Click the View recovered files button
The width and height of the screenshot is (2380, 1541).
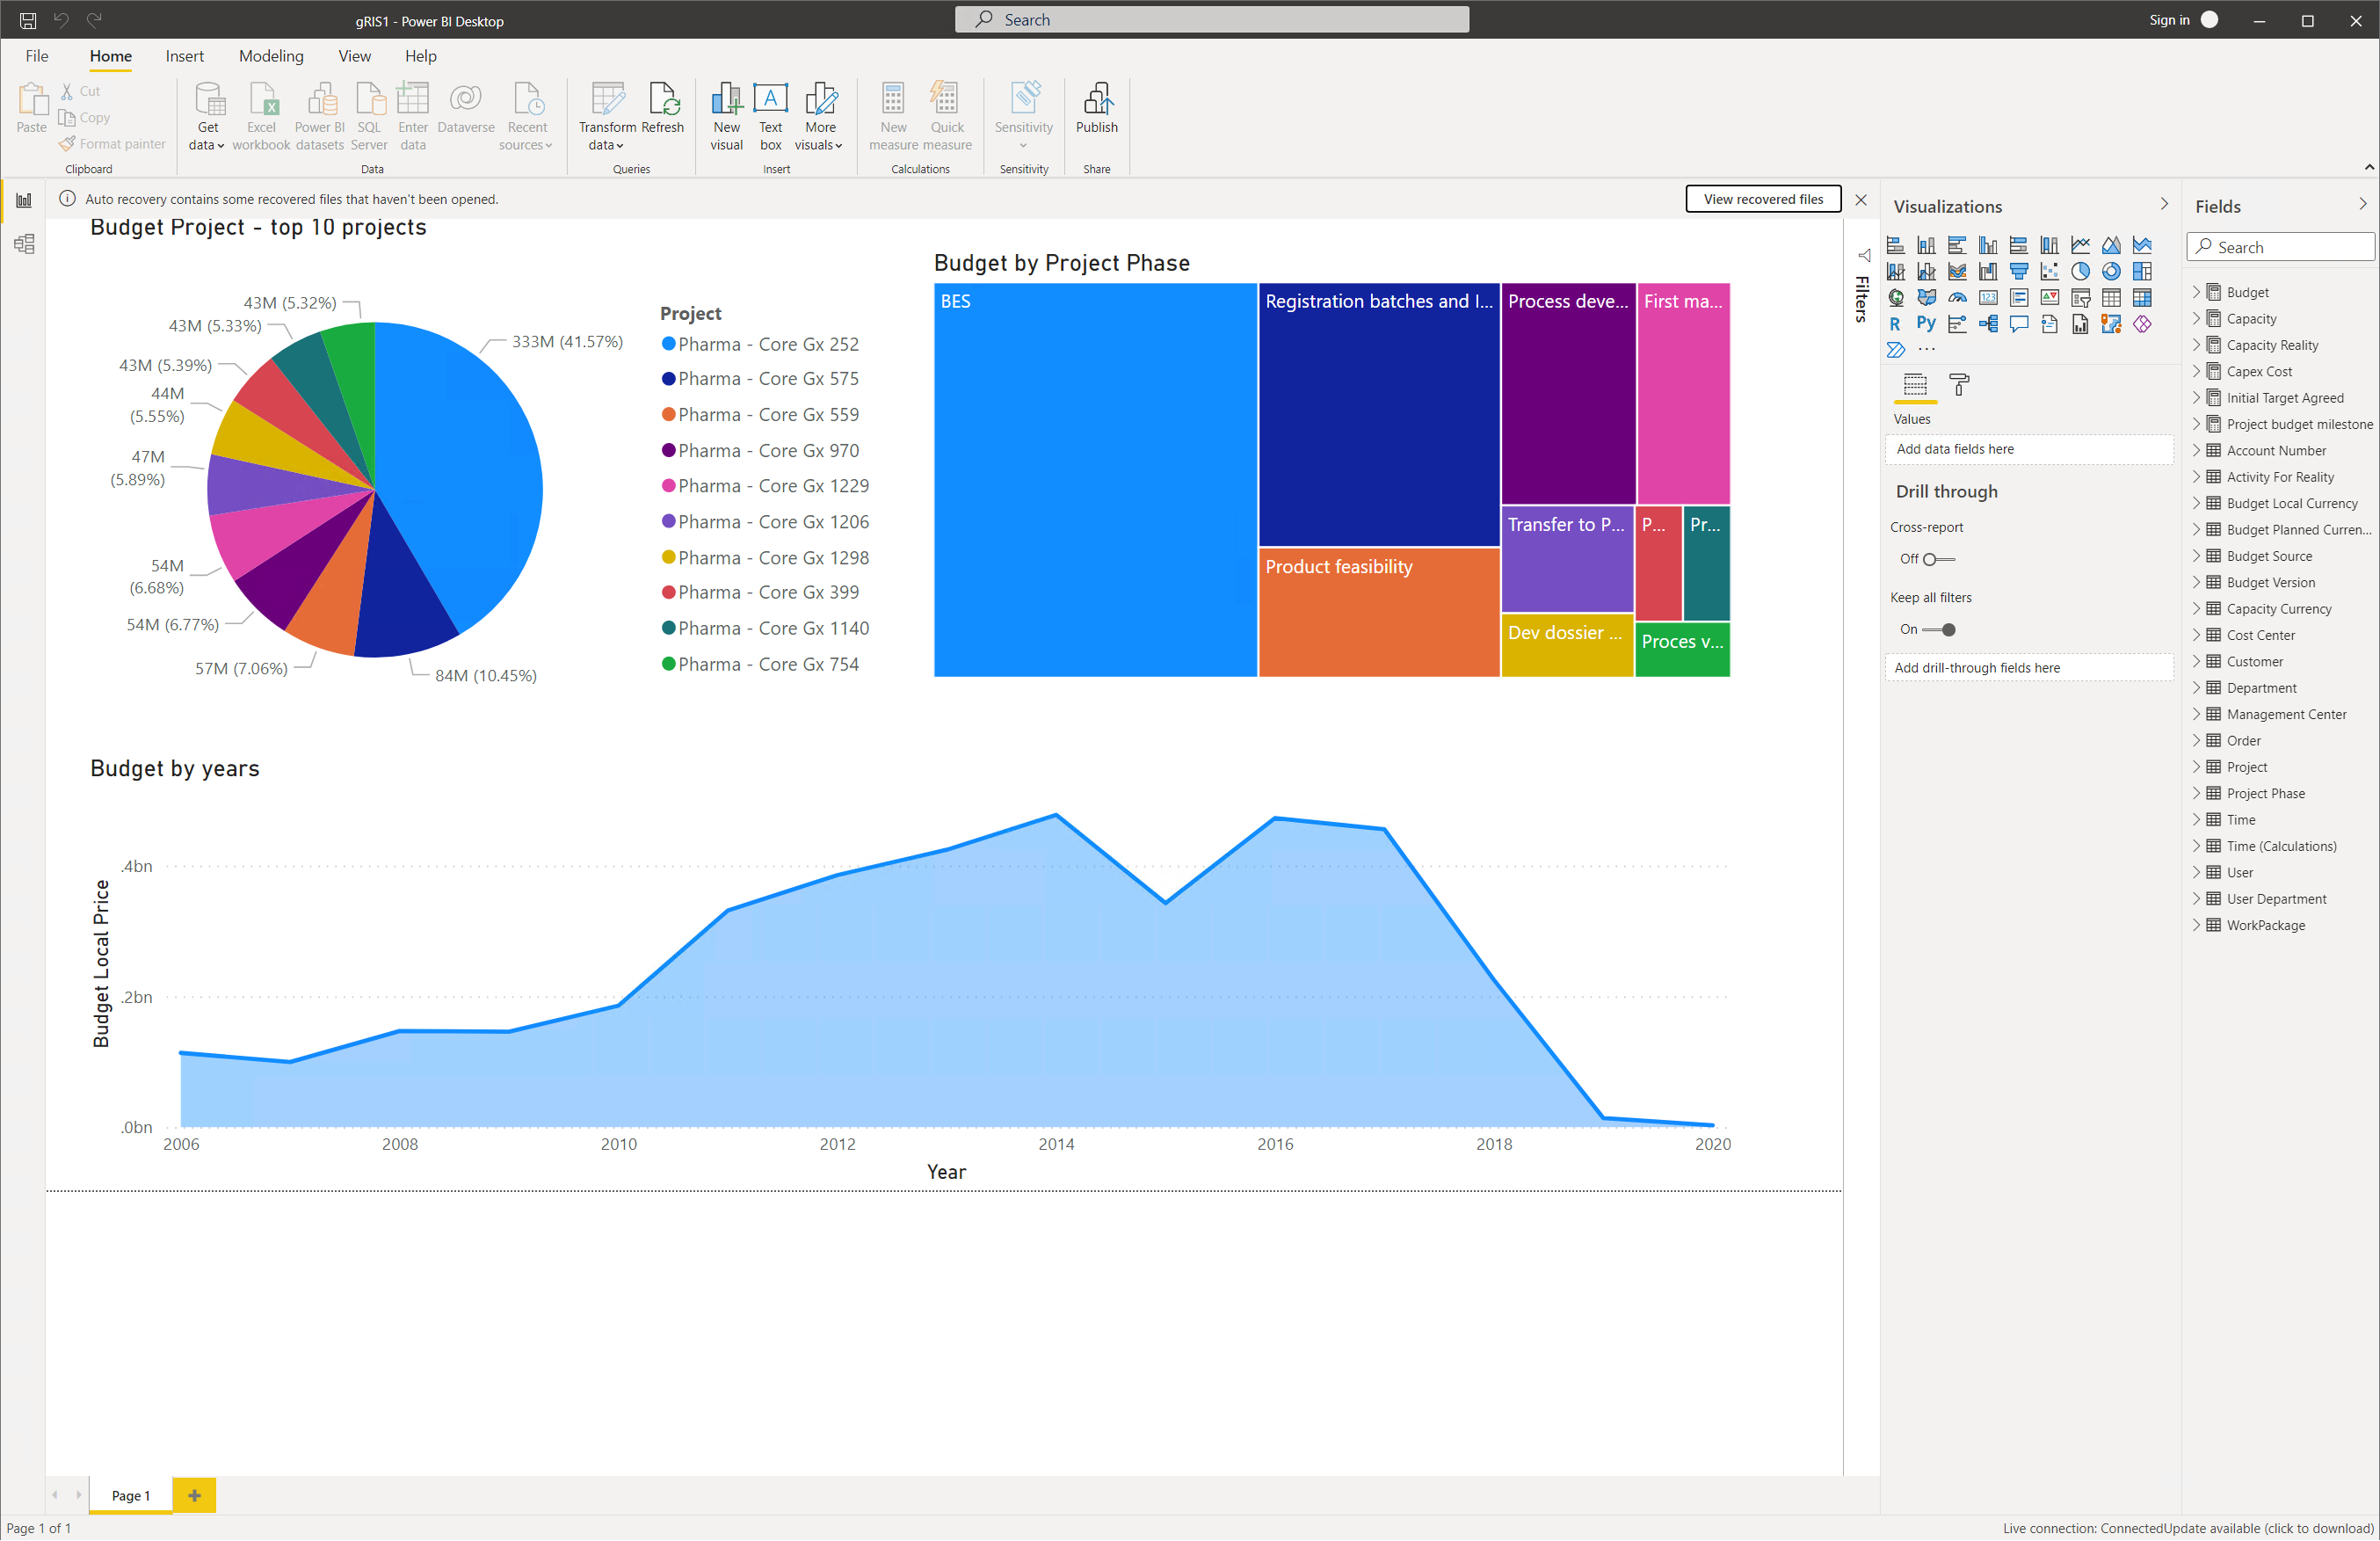click(x=1762, y=199)
